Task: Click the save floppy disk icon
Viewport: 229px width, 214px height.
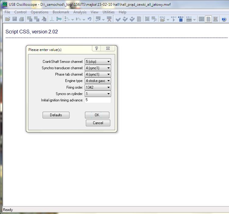Action: 15,19
